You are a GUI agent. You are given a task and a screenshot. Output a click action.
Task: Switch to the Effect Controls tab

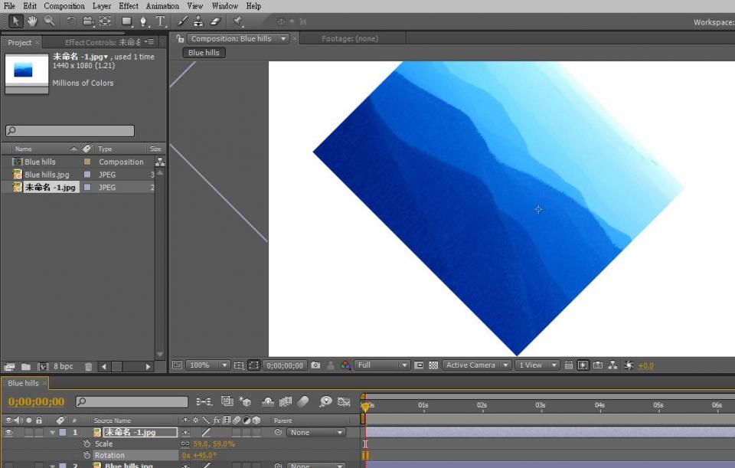click(x=103, y=42)
